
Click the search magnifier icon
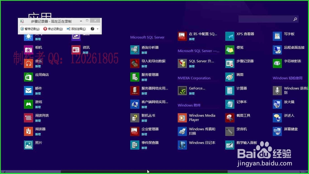click(295, 19)
